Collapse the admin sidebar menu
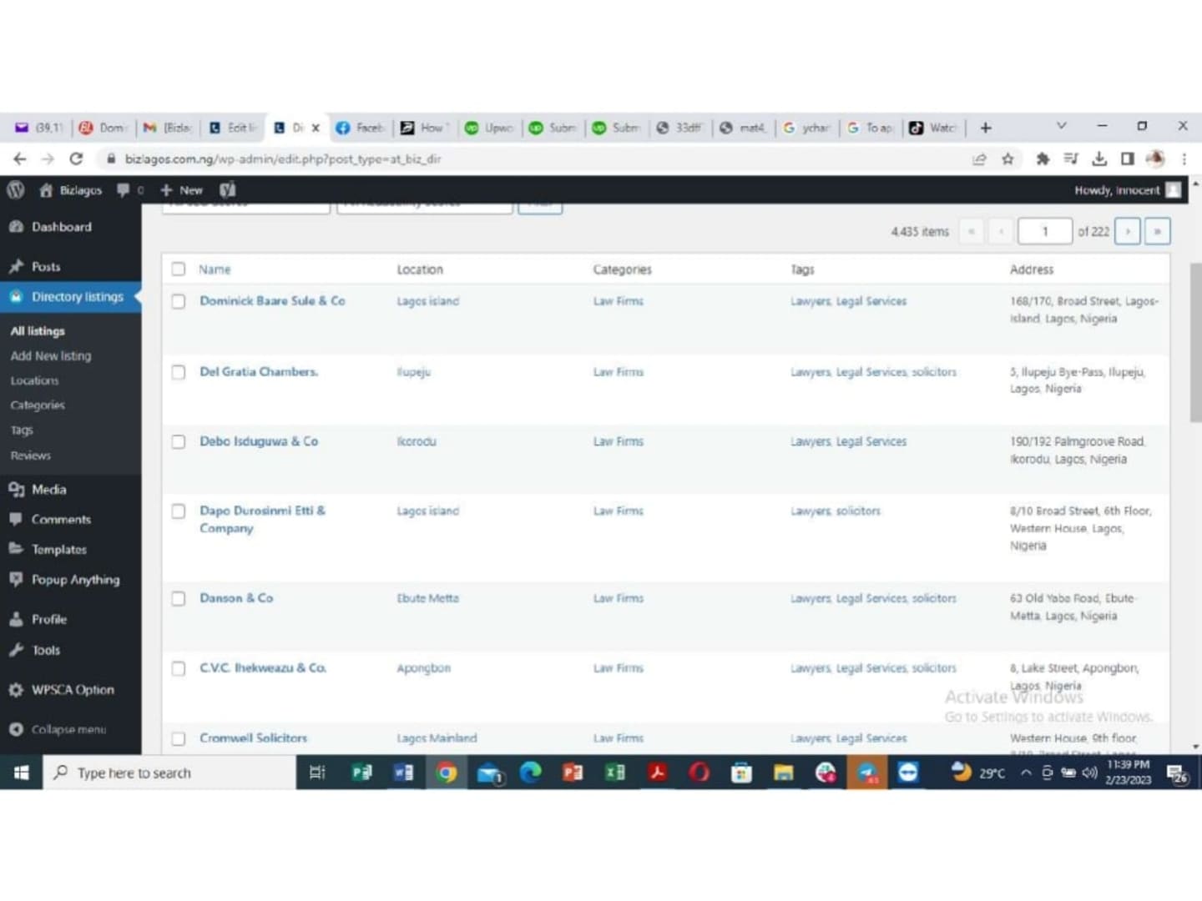Screen dimensions: 1202x901 (x=58, y=729)
